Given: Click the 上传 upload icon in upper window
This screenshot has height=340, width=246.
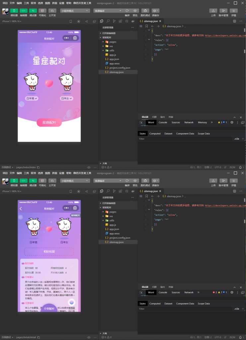Looking at the screenshot, I should pos(213,11).
